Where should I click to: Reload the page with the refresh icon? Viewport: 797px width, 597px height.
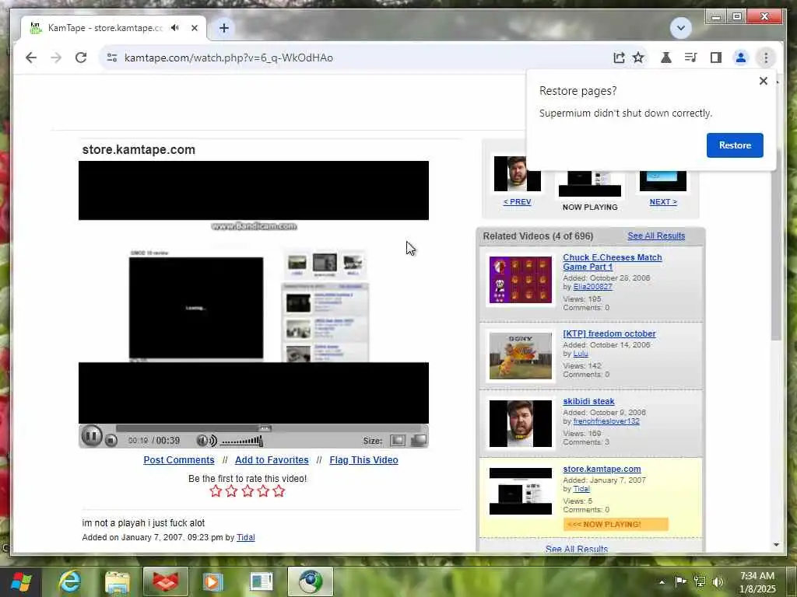tap(81, 58)
